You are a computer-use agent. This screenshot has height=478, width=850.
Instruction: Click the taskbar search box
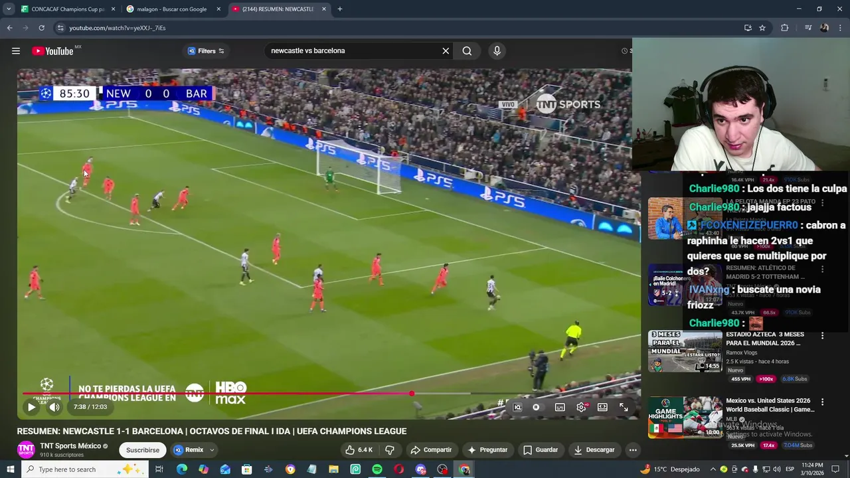click(84, 469)
